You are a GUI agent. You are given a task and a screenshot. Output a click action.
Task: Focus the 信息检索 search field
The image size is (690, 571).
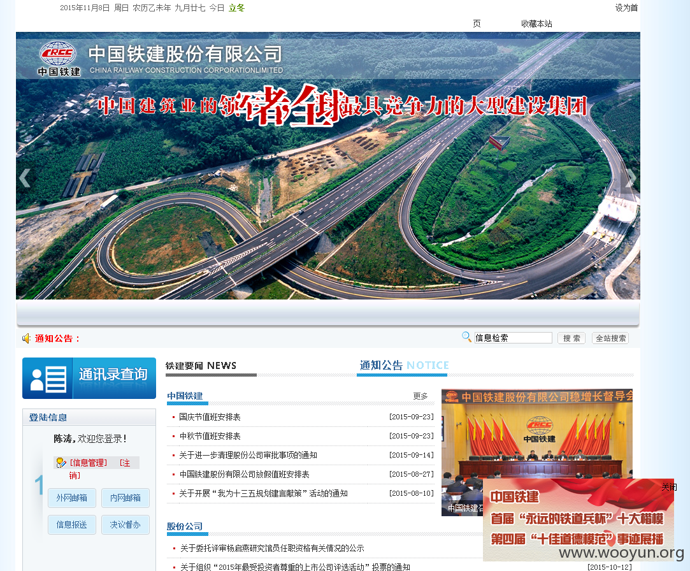coord(513,338)
